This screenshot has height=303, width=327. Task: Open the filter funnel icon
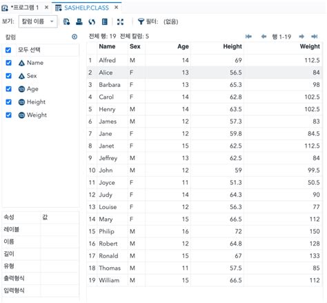(141, 21)
